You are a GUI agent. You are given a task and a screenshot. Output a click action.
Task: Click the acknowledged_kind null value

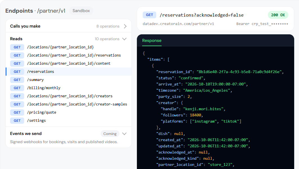208,159
